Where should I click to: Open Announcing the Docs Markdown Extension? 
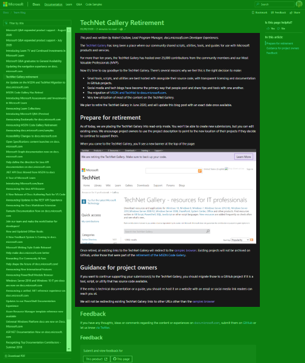coord(30,206)
